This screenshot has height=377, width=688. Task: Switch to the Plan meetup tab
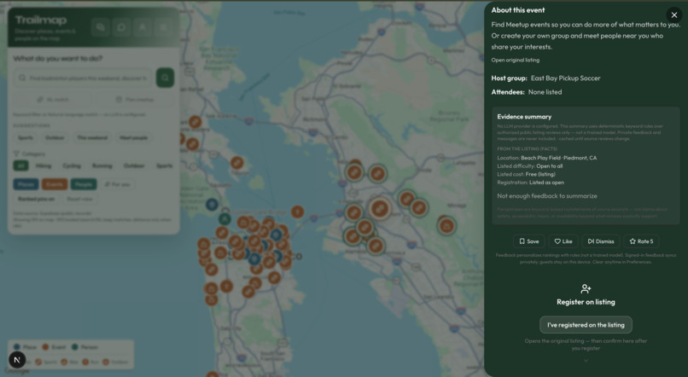tap(134, 100)
